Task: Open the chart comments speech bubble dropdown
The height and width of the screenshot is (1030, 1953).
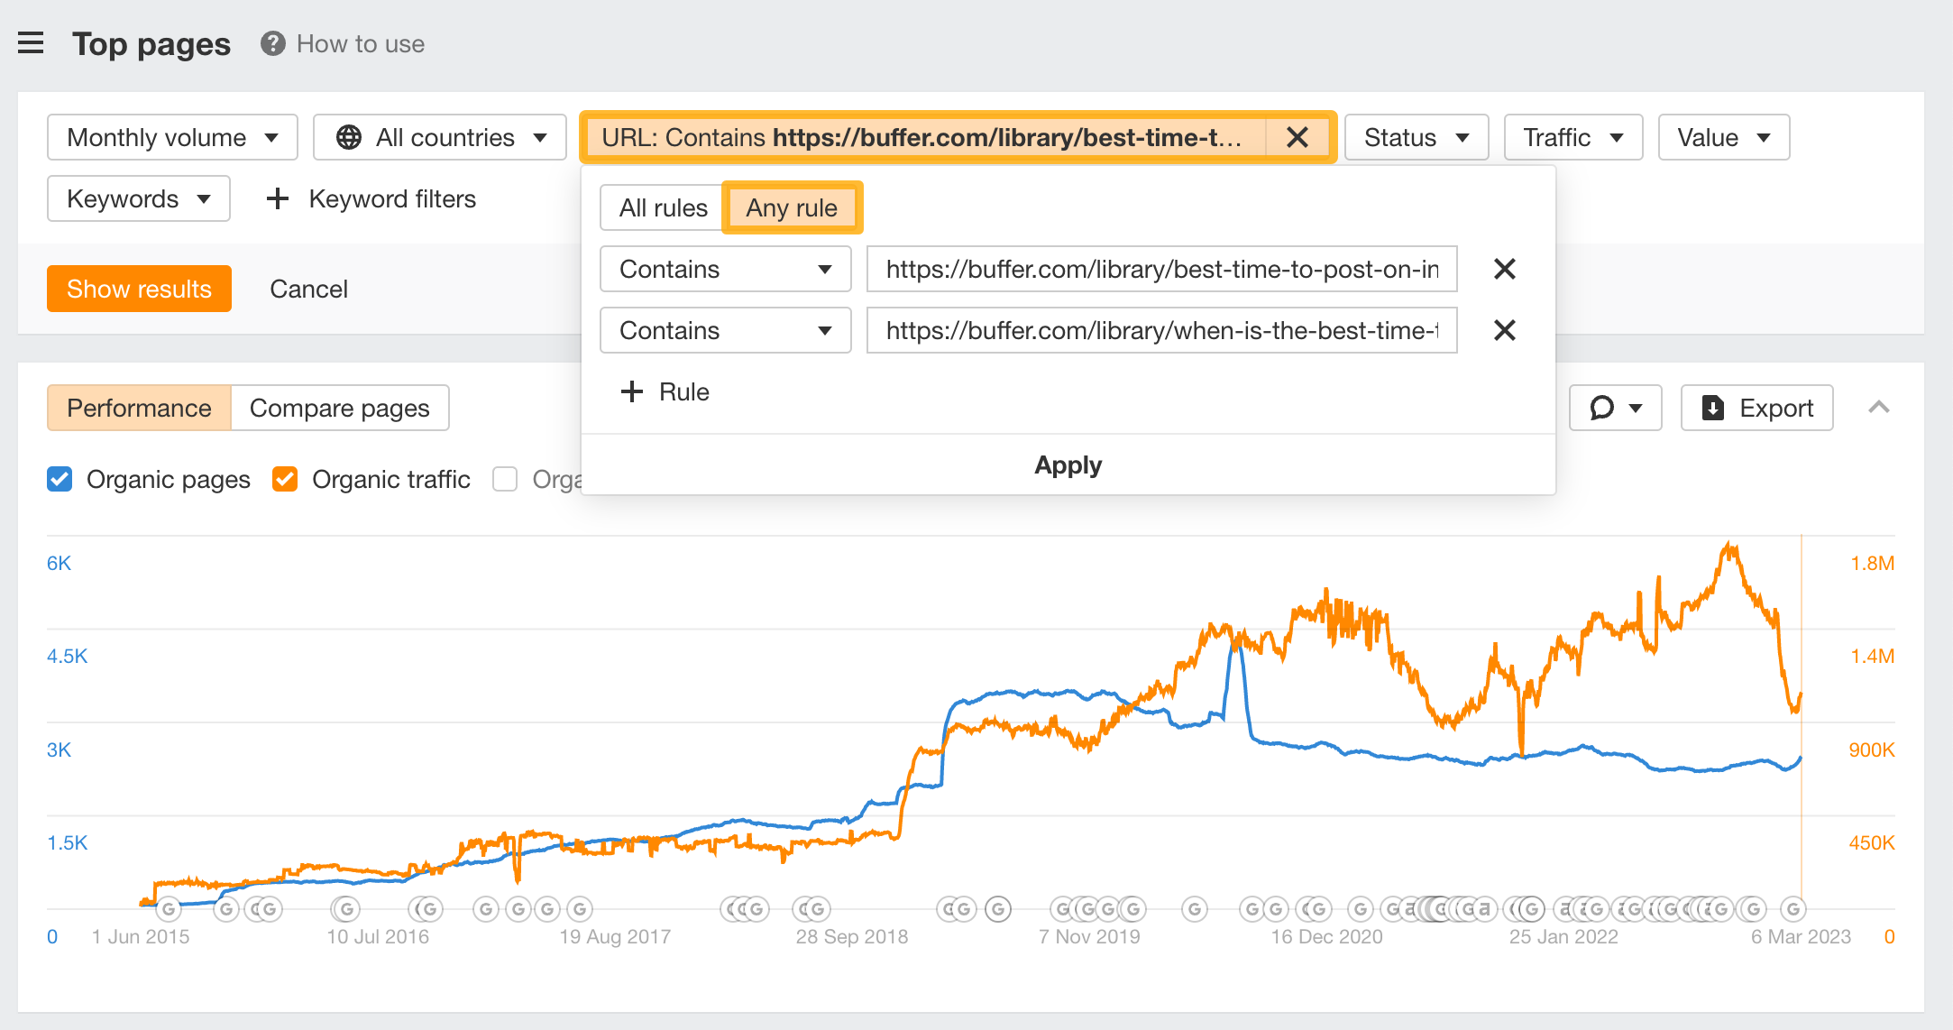Action: pos(1615,408)
